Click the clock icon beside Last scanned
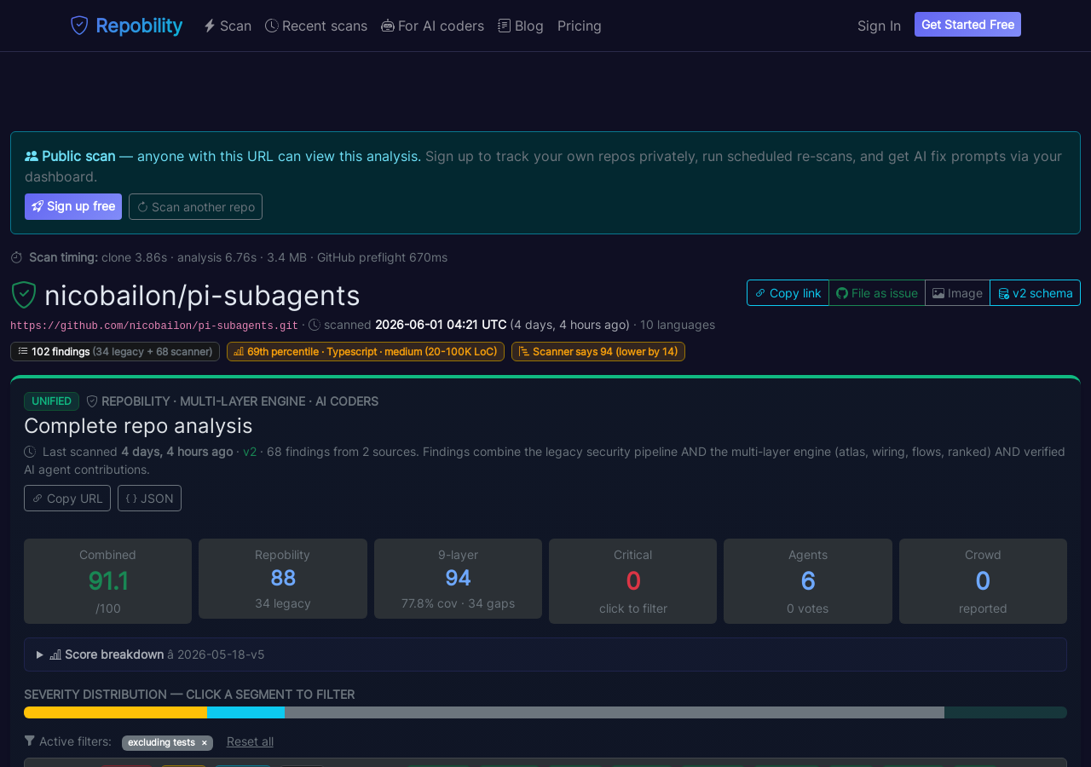The width and height of the screenshot is (1091, 767). pos(30,452)
